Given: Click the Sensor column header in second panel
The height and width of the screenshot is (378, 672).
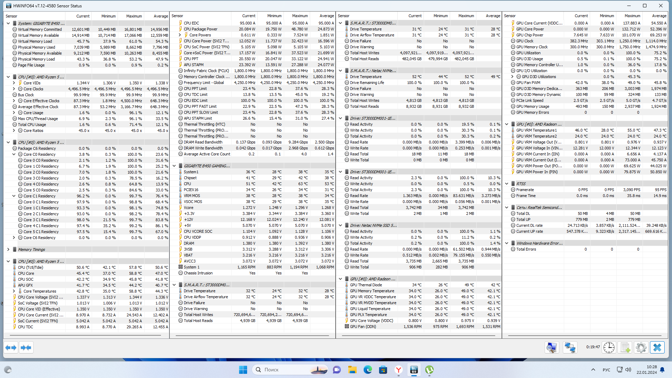Looking at the screenshot, I should tap(177, 16).
